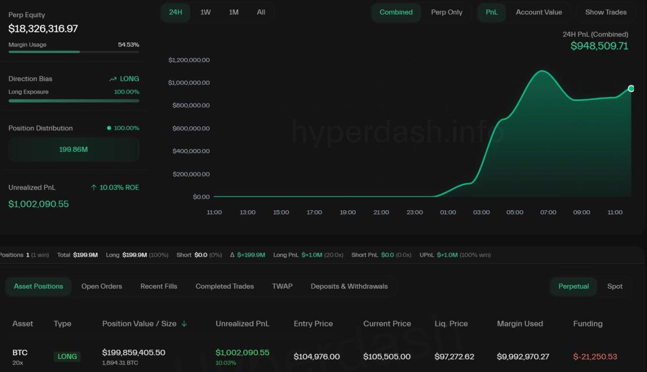Switch chart to Account Value
The image size is (647, 372).
(539, 12)
